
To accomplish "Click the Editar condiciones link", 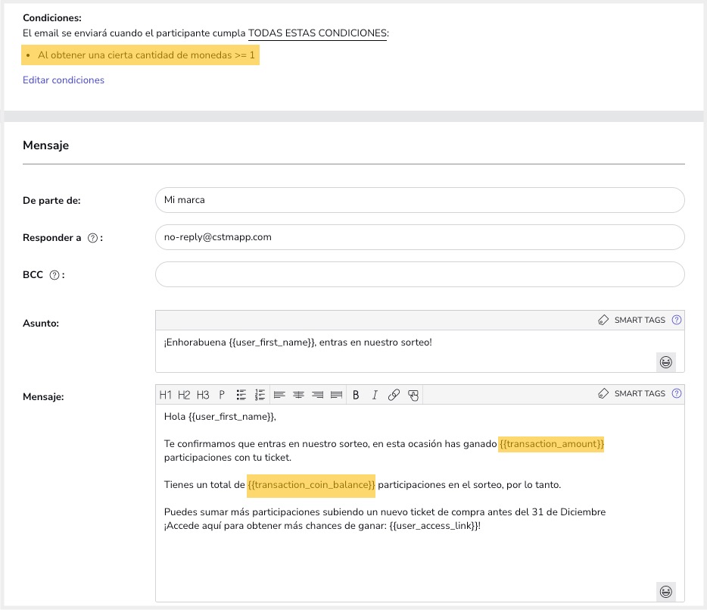I will pyautogui.click(x=64, y=80).
